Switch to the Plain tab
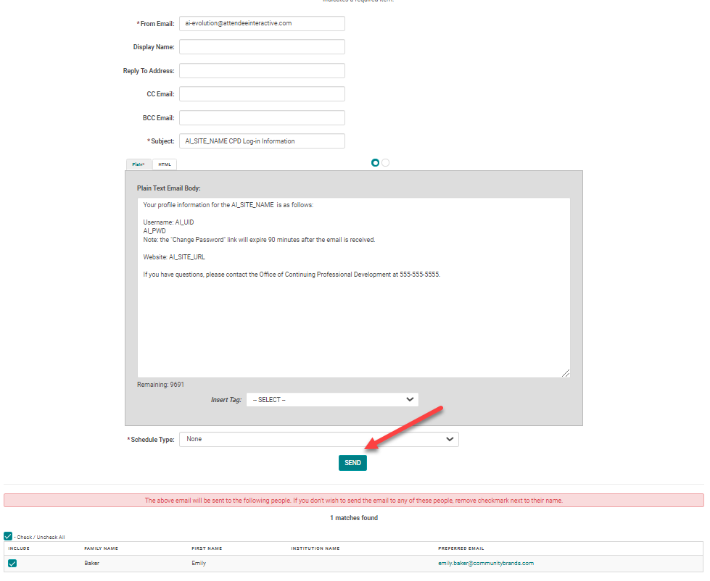This screenshot has width=710, height=581. coord(139,164)
